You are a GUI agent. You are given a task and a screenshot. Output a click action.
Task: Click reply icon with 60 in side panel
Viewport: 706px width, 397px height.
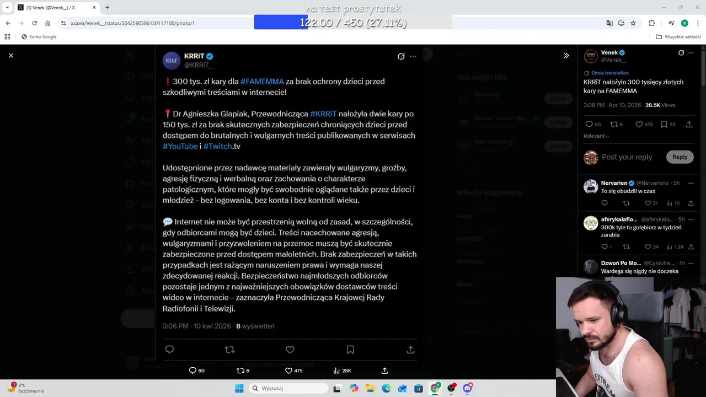pos(589,125)
